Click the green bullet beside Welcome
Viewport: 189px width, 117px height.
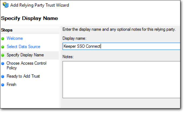pyautogui.click(x=3, y=39)
